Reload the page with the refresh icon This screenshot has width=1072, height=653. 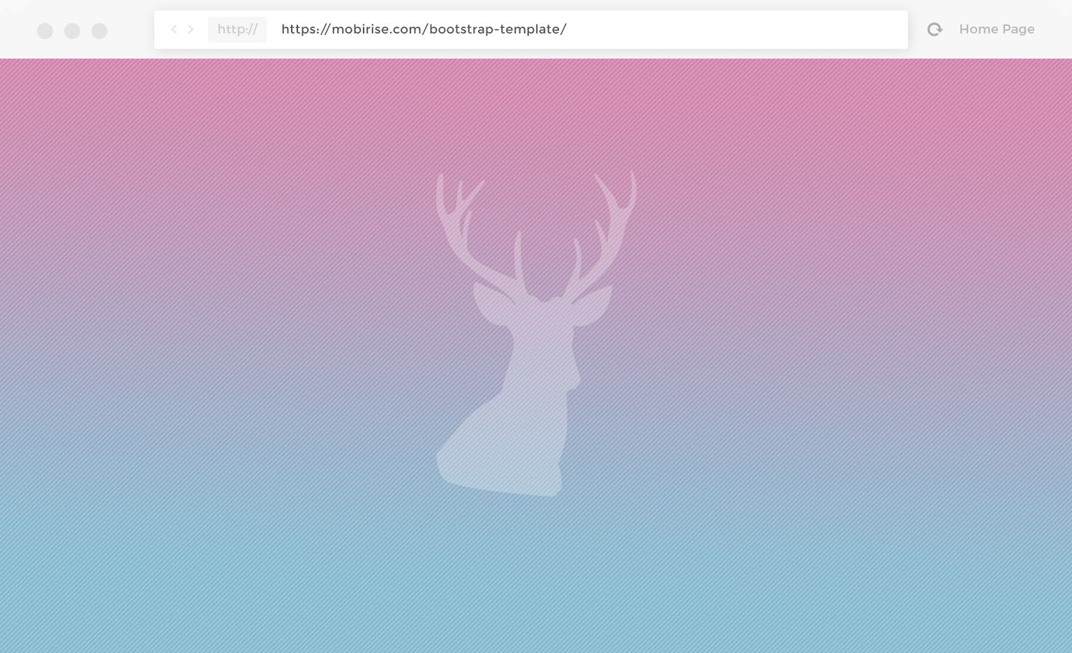pyautogui.click(x=935, y=29)
